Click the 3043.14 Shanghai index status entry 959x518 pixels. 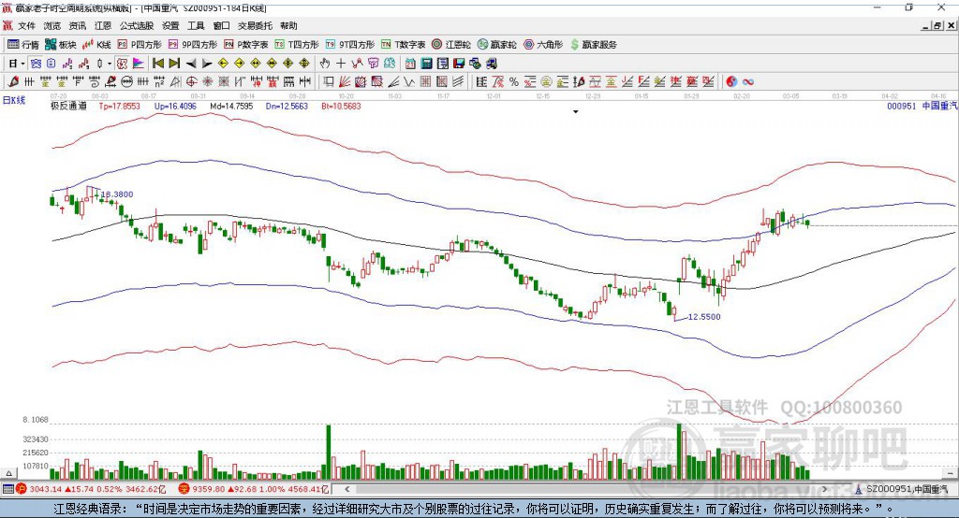[x=91, y=489]
